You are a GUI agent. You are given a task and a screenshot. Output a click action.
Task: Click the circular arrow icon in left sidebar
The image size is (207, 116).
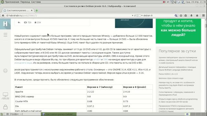pyautogui.click(x=5, y=71)
